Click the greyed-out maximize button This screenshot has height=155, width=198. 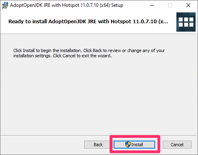(x=170, y=5)
